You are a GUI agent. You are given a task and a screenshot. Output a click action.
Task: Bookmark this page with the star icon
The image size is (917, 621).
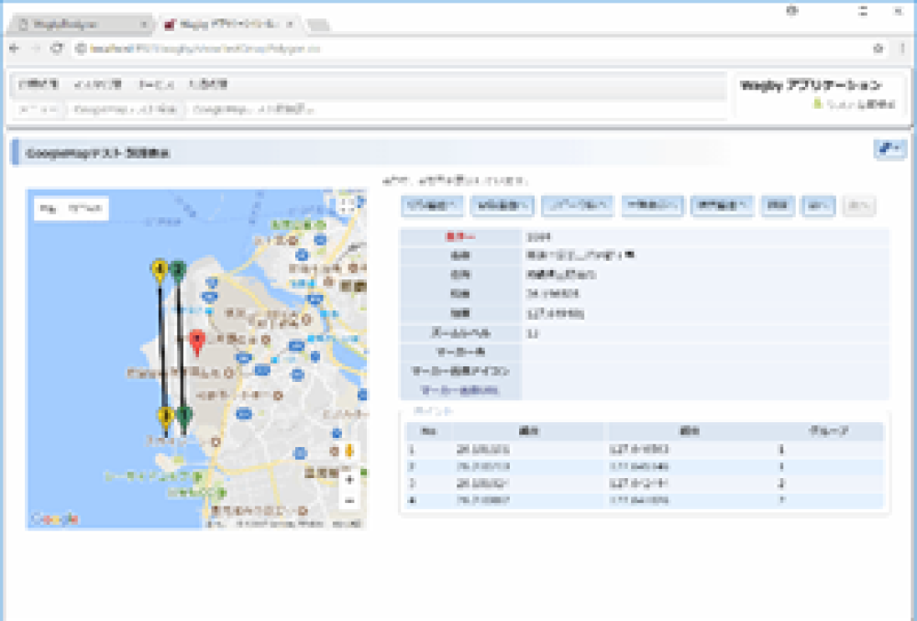[x=878, y=49]
